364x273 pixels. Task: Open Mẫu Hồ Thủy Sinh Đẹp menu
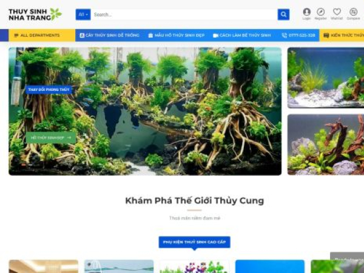(177, 35)
